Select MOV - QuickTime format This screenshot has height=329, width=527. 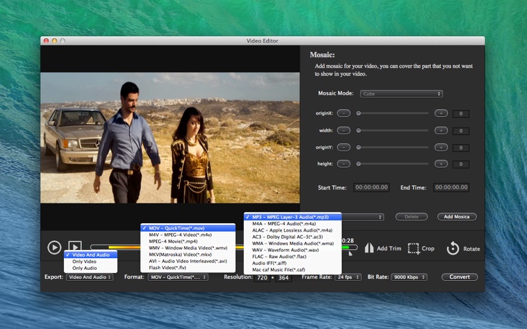pyautogui.click(x=188, y=228)
